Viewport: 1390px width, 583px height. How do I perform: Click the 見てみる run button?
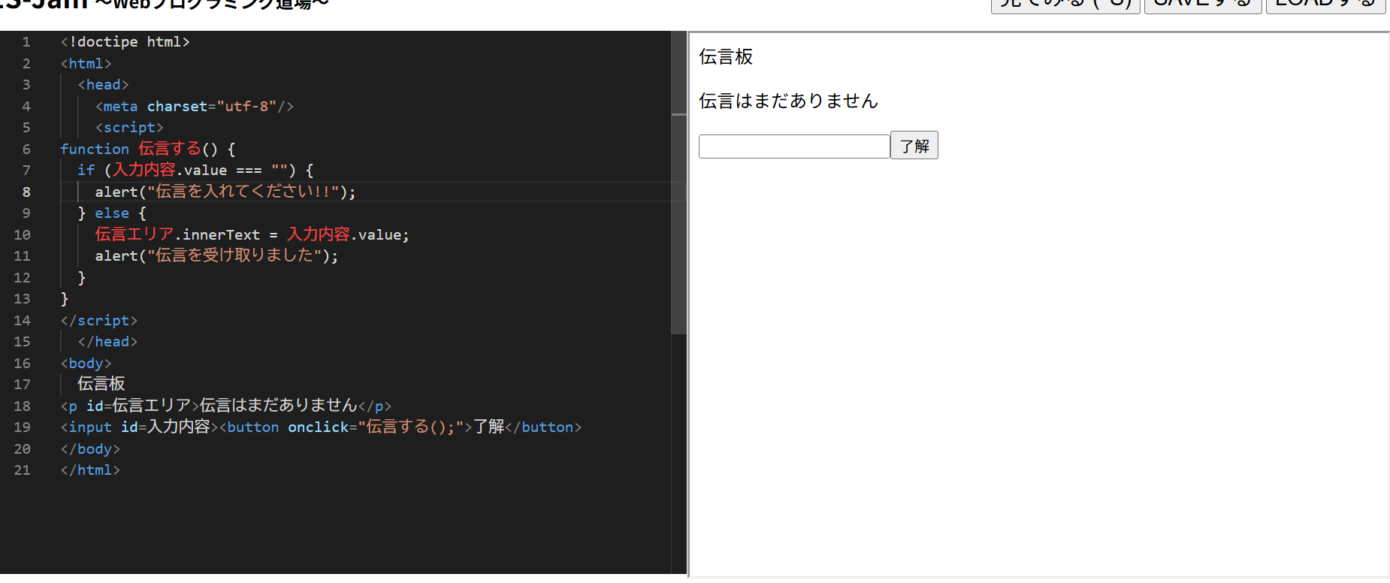click(1065, 5)
